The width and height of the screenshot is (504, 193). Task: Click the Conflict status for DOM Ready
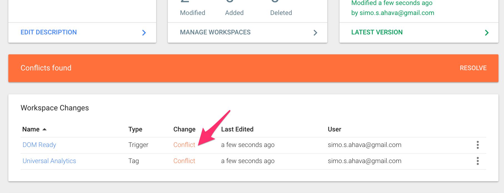coord(184,145)
